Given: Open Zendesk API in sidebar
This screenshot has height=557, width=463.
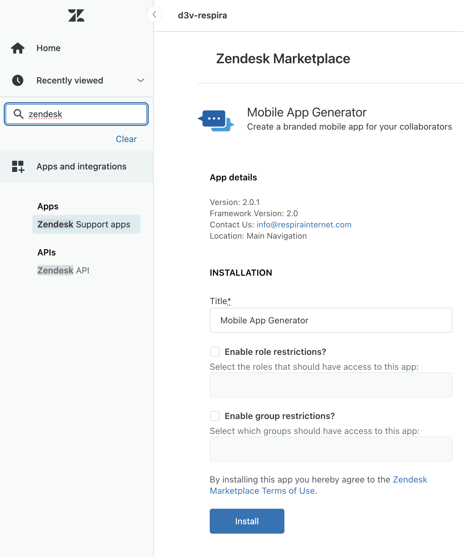Looking at the screenshot, I should [x=63, y=270].
